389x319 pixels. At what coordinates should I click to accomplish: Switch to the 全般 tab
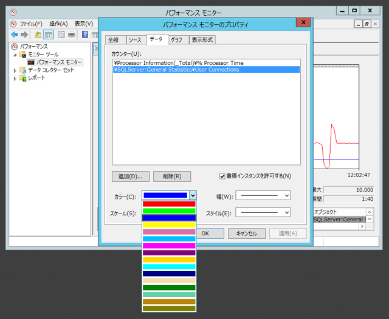pos(115,40)
